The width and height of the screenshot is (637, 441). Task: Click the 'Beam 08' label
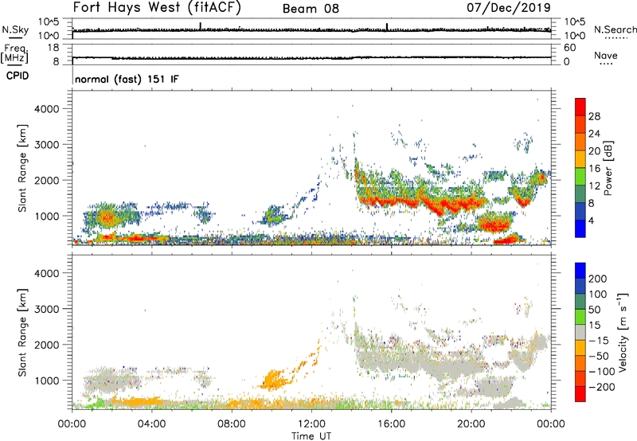[311, 9]
